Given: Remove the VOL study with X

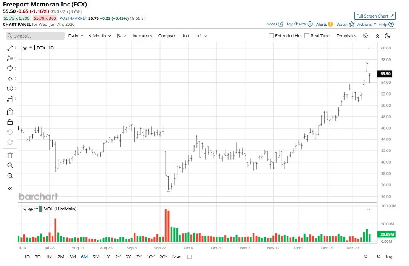Looking at the screenshot, I should (x=25, y=210).
